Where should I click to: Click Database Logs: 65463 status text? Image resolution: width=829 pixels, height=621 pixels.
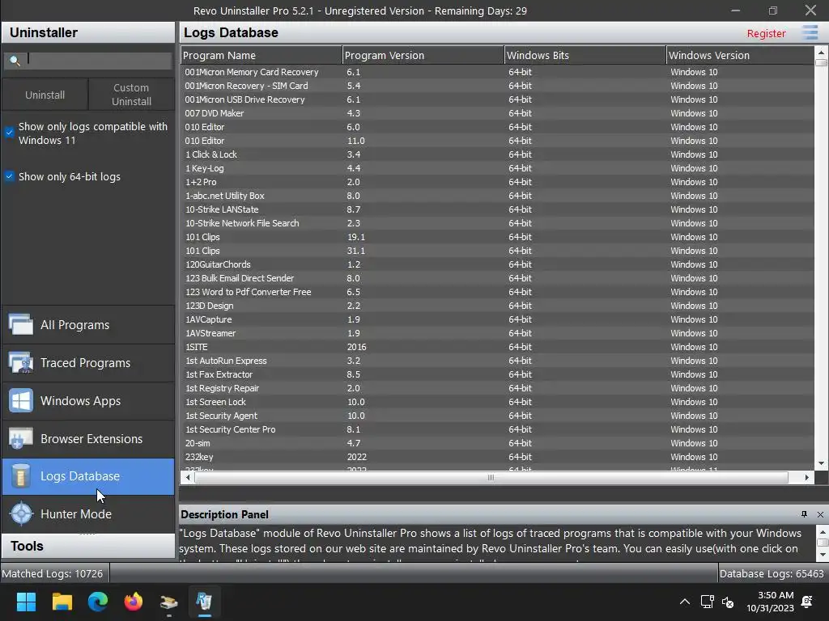(772, 573)
